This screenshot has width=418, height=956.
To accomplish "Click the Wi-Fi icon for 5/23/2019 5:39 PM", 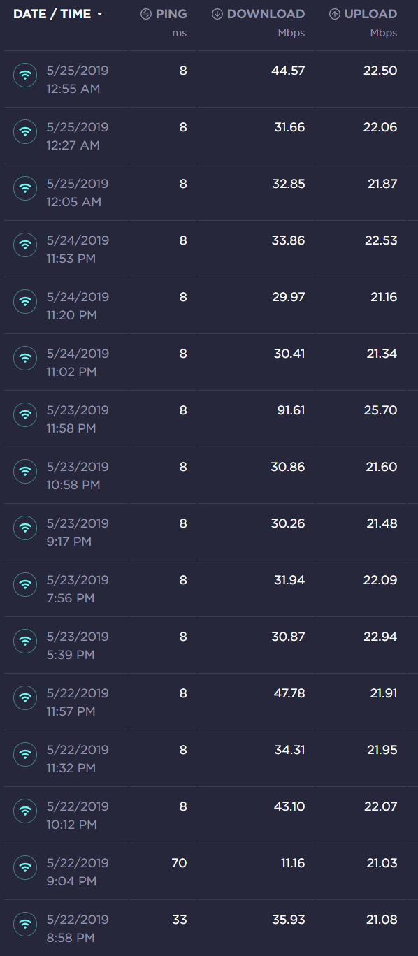I will coord(25,640).
